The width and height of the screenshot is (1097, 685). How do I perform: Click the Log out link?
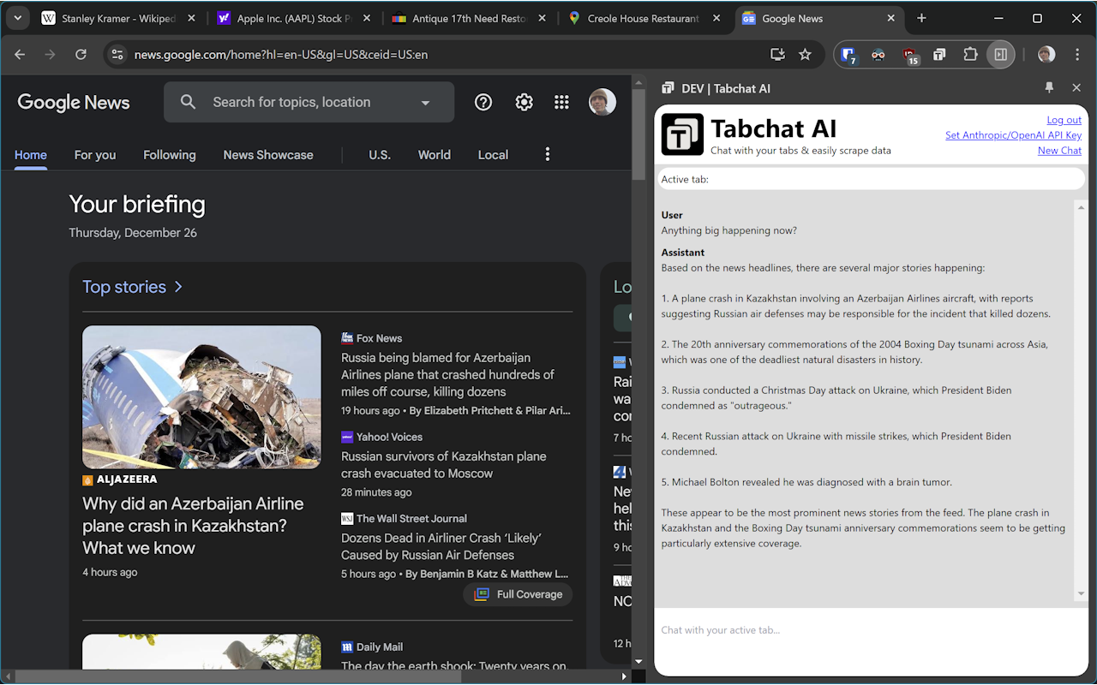click(x=1064, y=120)
